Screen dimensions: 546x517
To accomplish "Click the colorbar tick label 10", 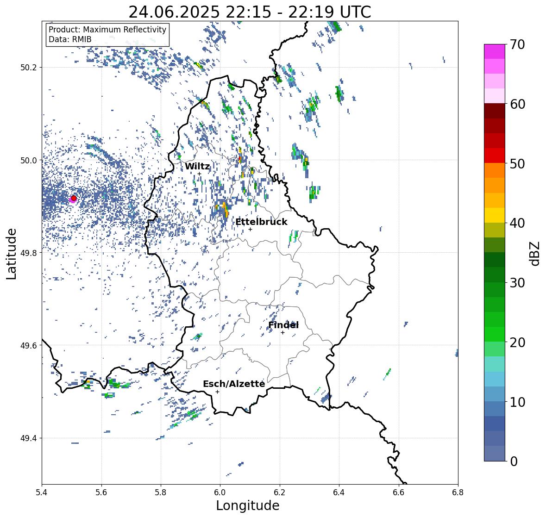I will point(517,402).
